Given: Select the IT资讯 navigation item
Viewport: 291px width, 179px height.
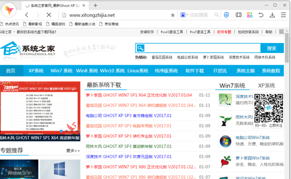Looking at the screenshot, I should (220, 71).
